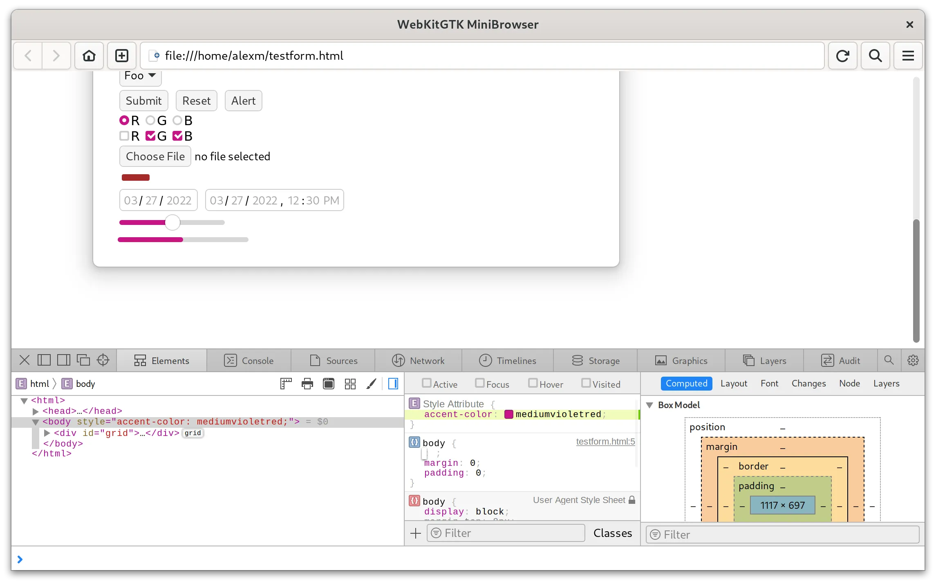Click the rulers icon in Elements toolbar

286,384
